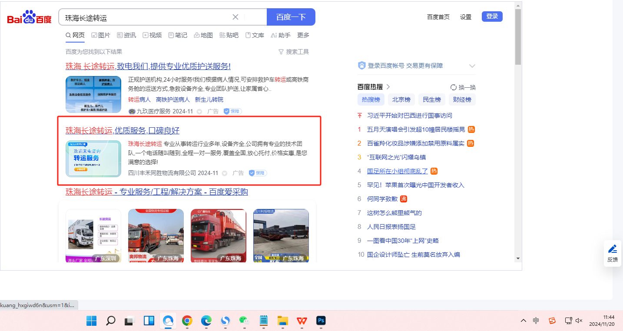
Task: Open the 设置 settings link
Action: coord(466,17)
